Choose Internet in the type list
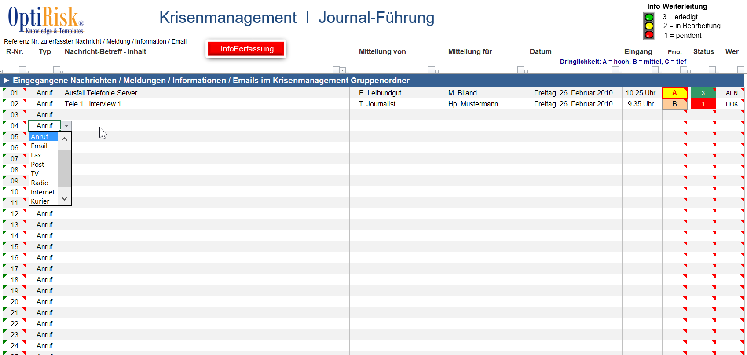Image resolution: width=747 pixels, height=355 pixels. 43,192
